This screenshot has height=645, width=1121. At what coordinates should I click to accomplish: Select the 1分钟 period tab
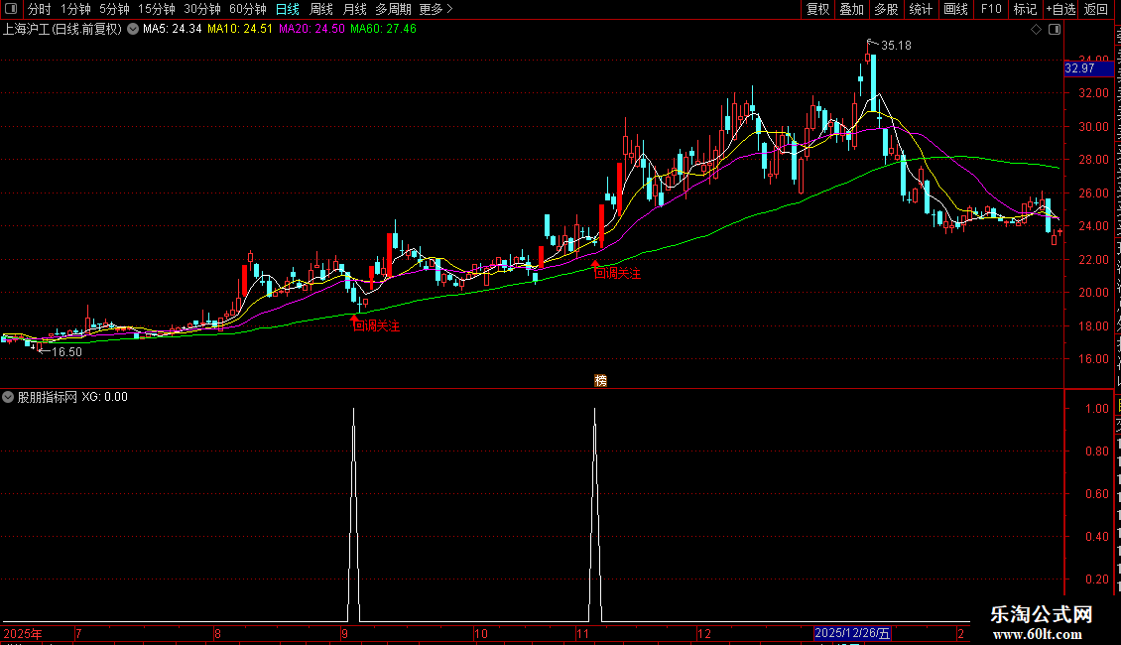tap(75, 9)
